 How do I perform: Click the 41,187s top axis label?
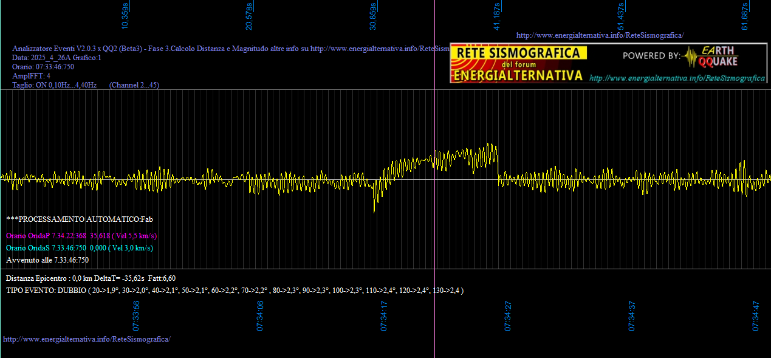pos(497,16)
